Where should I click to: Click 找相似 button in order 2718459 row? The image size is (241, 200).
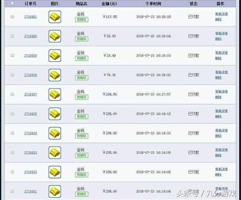pos(82,58)
